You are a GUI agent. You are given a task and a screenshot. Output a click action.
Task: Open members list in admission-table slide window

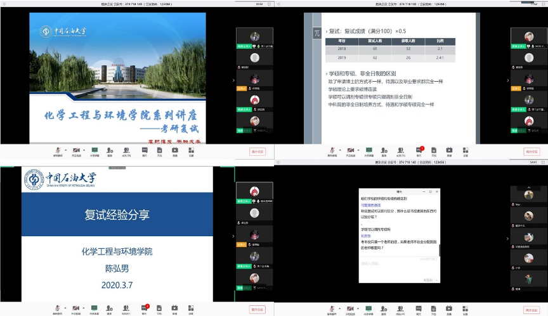(400, 151)
